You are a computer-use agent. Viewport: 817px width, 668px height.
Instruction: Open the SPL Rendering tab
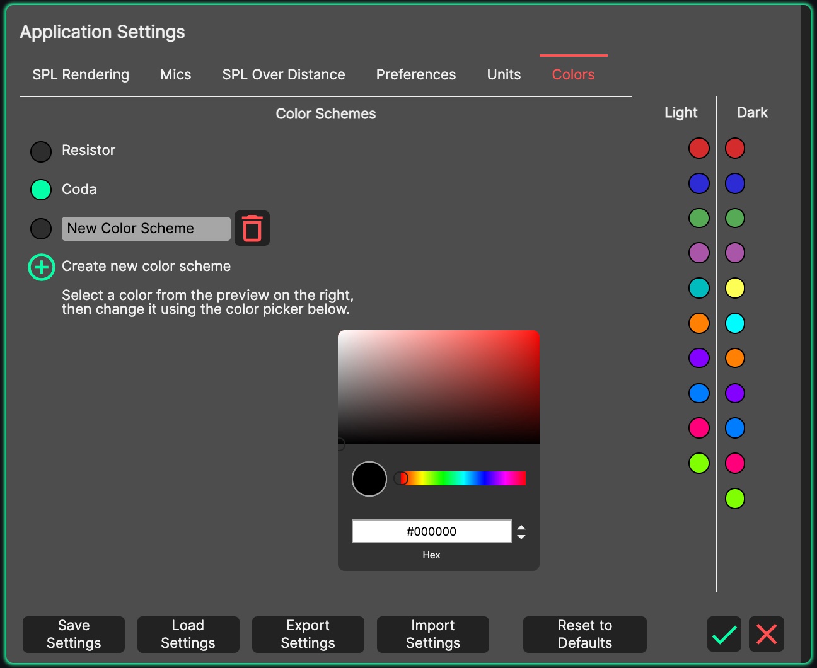(81, 74)
